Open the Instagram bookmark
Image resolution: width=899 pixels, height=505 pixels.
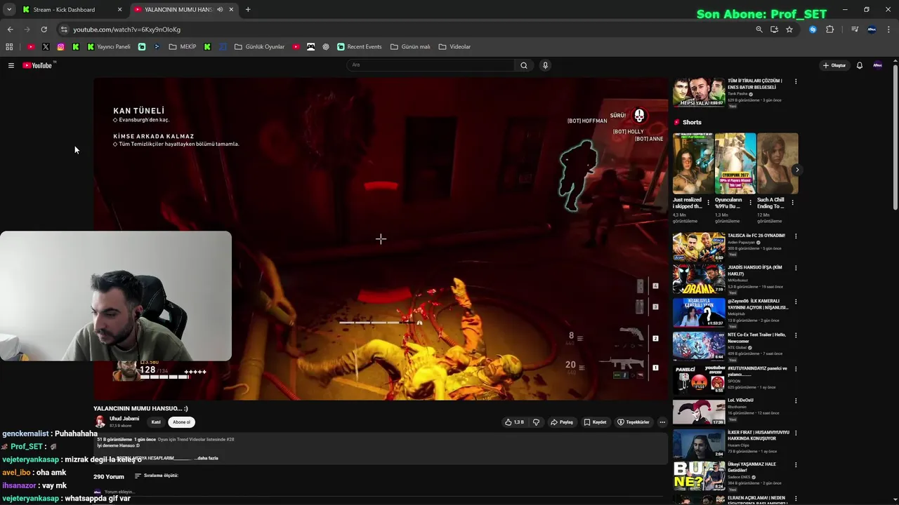pyautogui.click(x=60, y=47)
